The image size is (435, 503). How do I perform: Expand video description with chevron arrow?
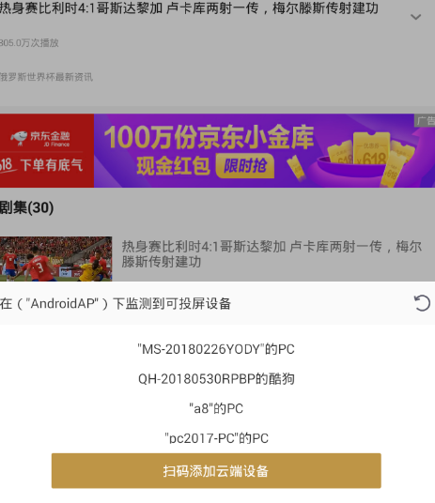click(415, 17)
